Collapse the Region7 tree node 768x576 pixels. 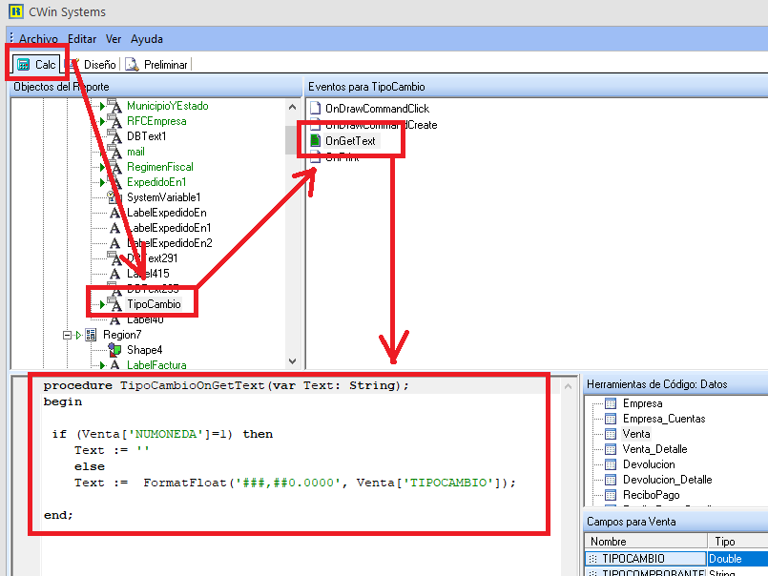click(68, 335)
